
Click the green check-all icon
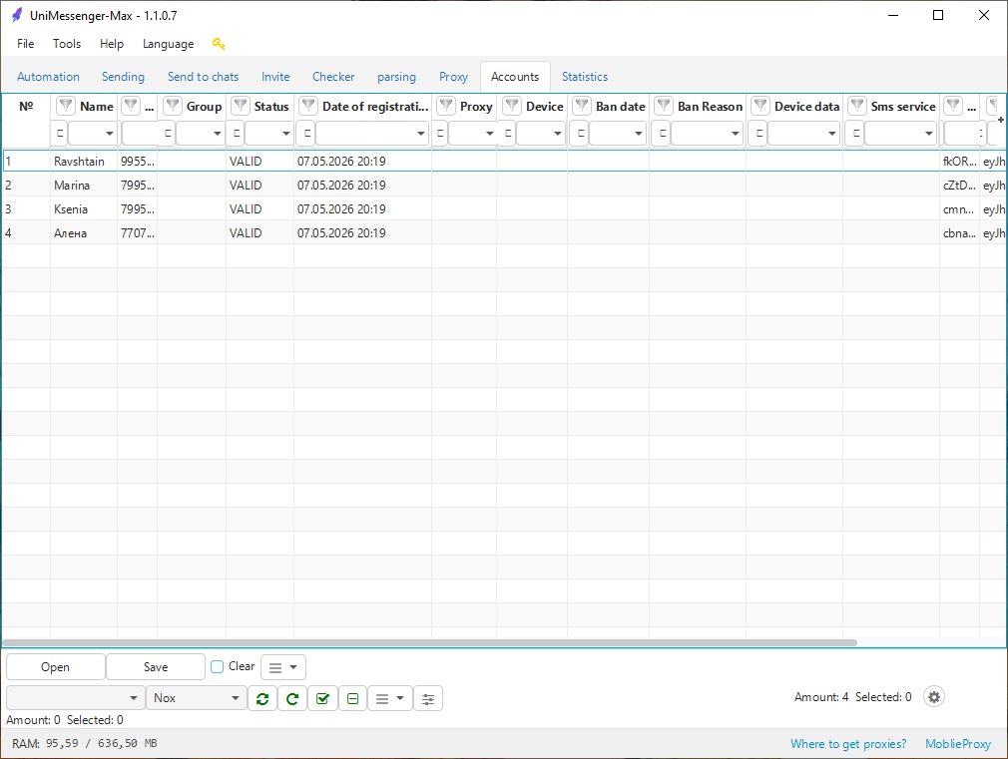tap(322, 698)
